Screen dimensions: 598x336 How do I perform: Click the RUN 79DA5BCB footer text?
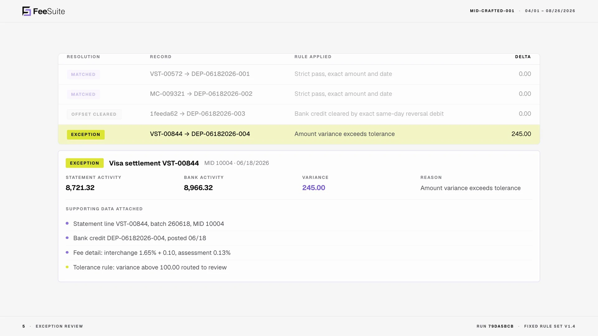tap(495, 326)
